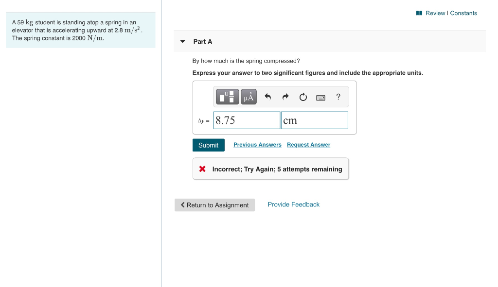Screen dimensions: 498x287
Task: Reset the answer field
Action: [x=303, y=97]
